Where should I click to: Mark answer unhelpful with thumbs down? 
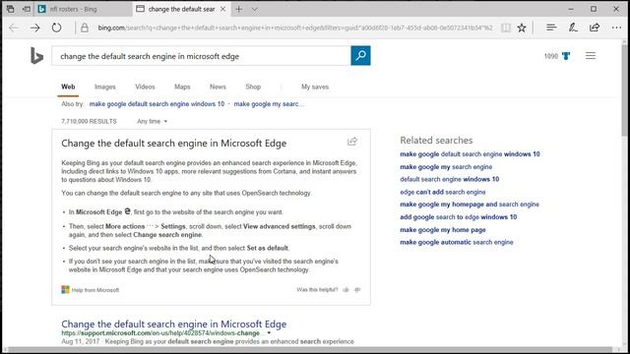(x=357, y=290)
